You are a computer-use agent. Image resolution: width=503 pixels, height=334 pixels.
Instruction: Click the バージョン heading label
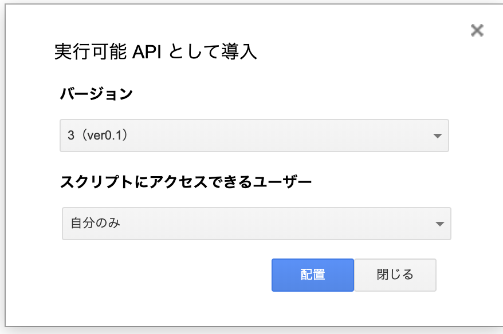point(96,94)
